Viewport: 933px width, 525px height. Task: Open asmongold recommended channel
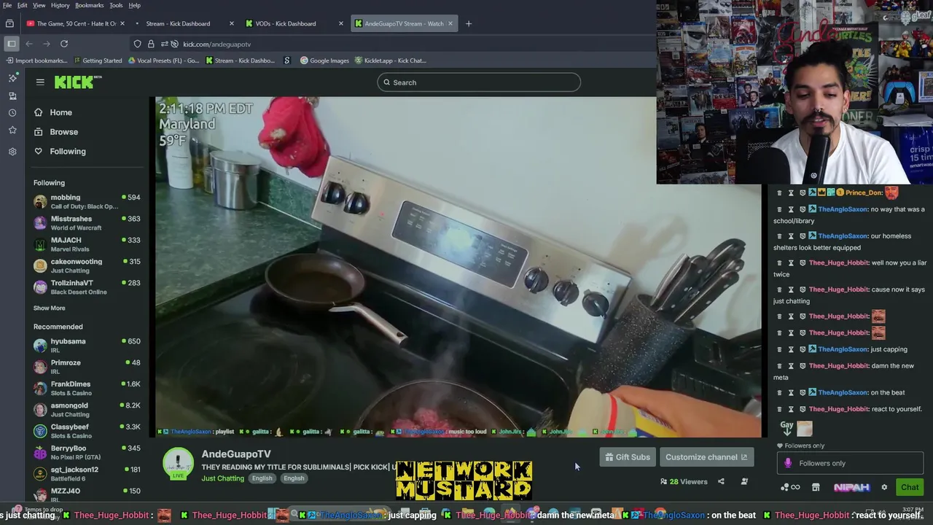click(x=87, y=410)
